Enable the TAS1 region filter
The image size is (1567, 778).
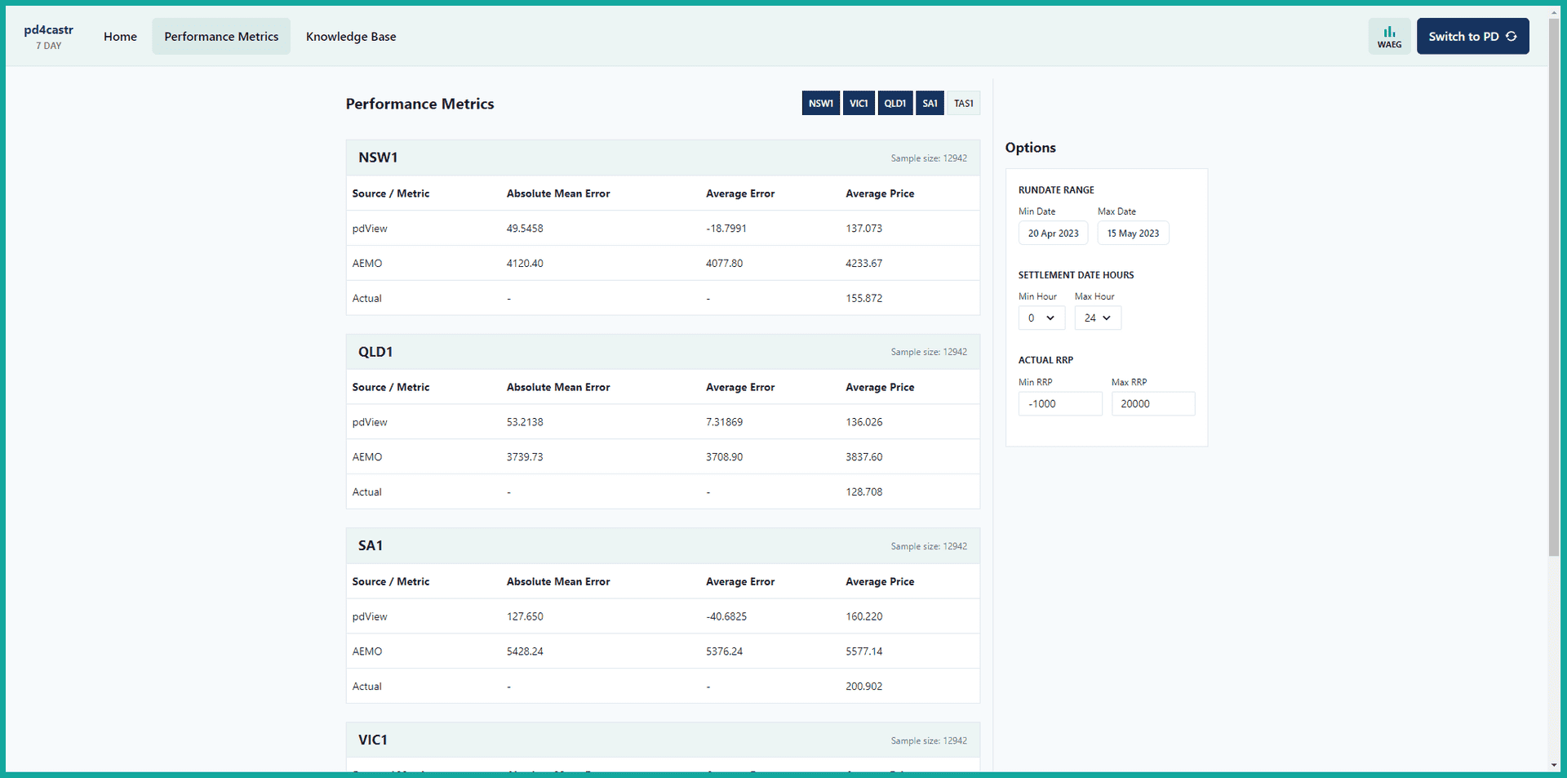(963, 104)
